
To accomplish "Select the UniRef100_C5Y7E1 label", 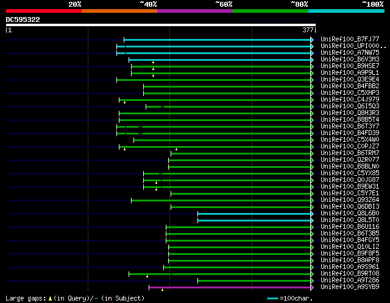I will tap(350, 193).
